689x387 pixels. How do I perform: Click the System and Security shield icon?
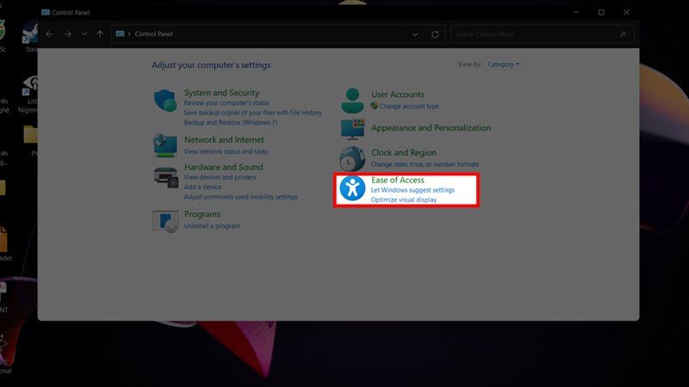click(165, 100)
